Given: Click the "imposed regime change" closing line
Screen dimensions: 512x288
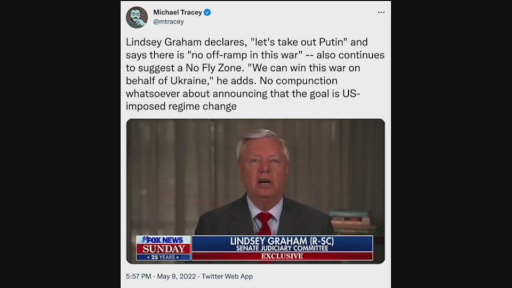Looking at the screenshot, I should click(x=181, y=107).
